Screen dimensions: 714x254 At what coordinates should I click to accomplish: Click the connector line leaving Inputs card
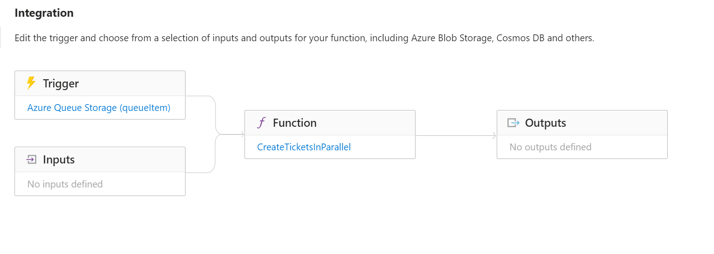(200, 173)
